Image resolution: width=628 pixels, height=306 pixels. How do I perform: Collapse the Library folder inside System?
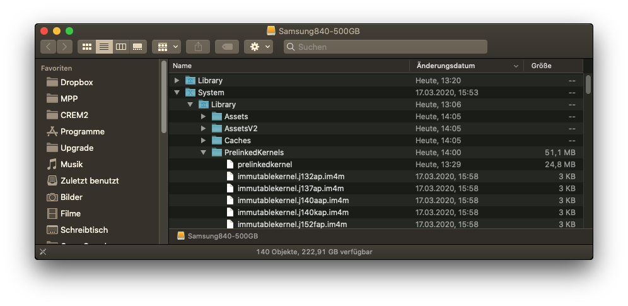pos(190,105)
